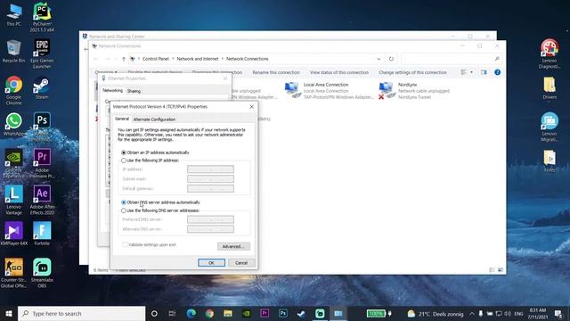570x321 pixels.
Task: Open the address bar history dropdown
Action: [x=379, y=59]
